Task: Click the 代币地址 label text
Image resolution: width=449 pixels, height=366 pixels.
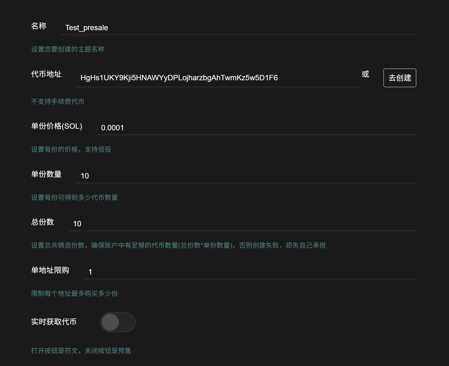Action: point(46,74)
